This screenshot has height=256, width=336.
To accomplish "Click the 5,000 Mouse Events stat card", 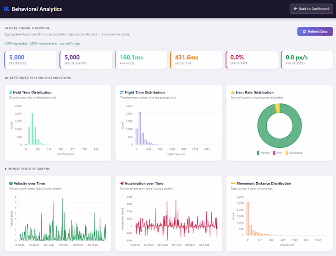I will click(86, 60).
